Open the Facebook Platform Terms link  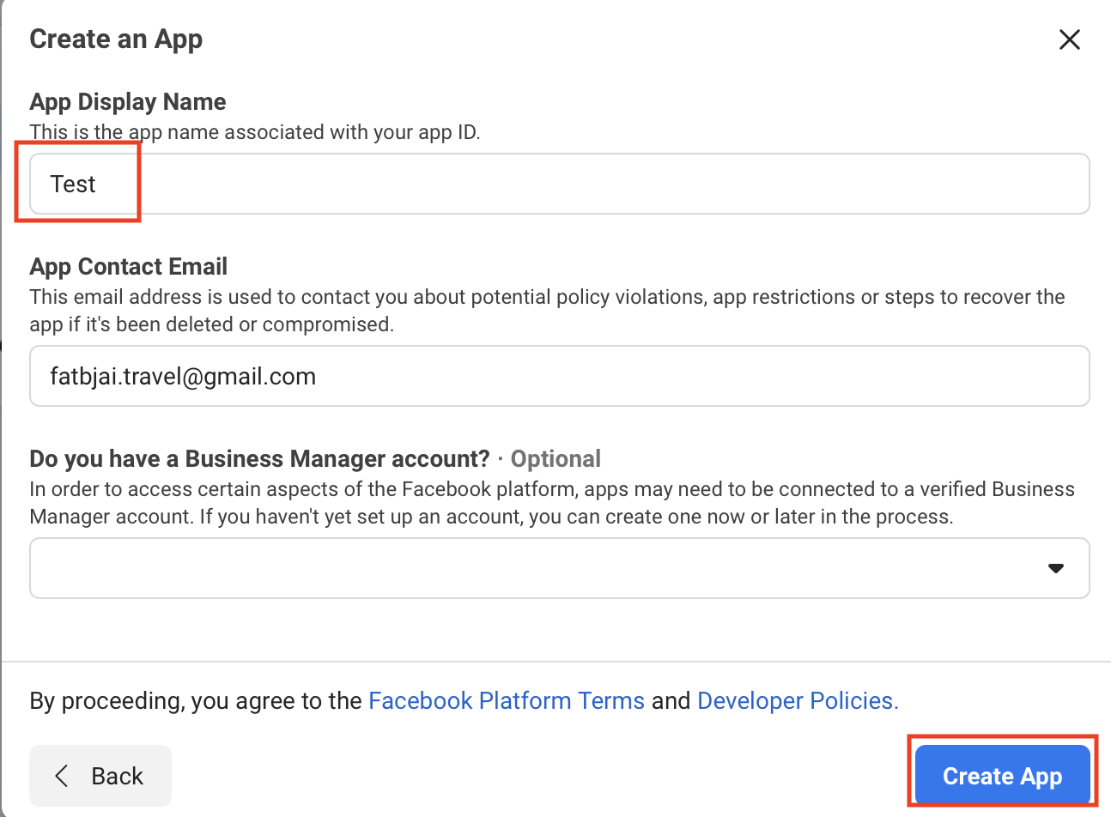click(x=507, y=701)
